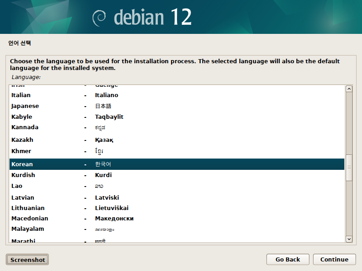Viewport: 362px width, 271px height.
Task: Click the native name Latviski
Action: click(x=107, y=198)
